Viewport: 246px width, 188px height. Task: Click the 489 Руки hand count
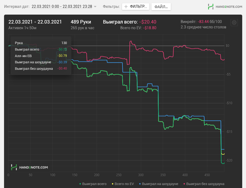(x=81, y=22)
